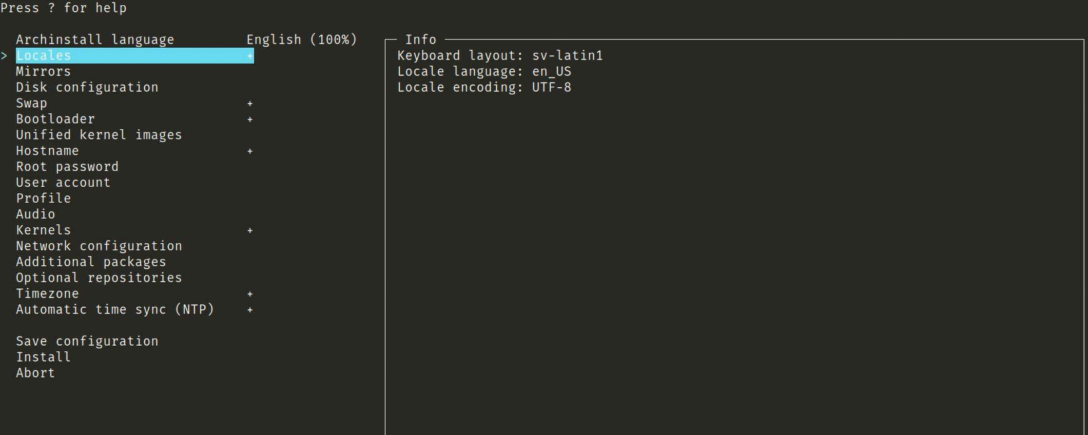Screen dimensions: 1088x435
Task: Click the selection arrow cursor beside Locales
Action: [x=4, y=55]
